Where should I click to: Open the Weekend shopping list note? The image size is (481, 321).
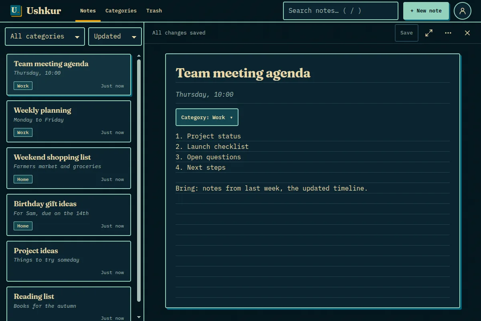(x=69, y=168)
